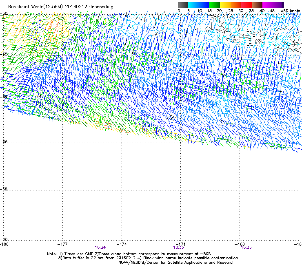This screenshot has width=302, height=265.
Task: Click the -180 longitude axis label
Action: (4, 244)
